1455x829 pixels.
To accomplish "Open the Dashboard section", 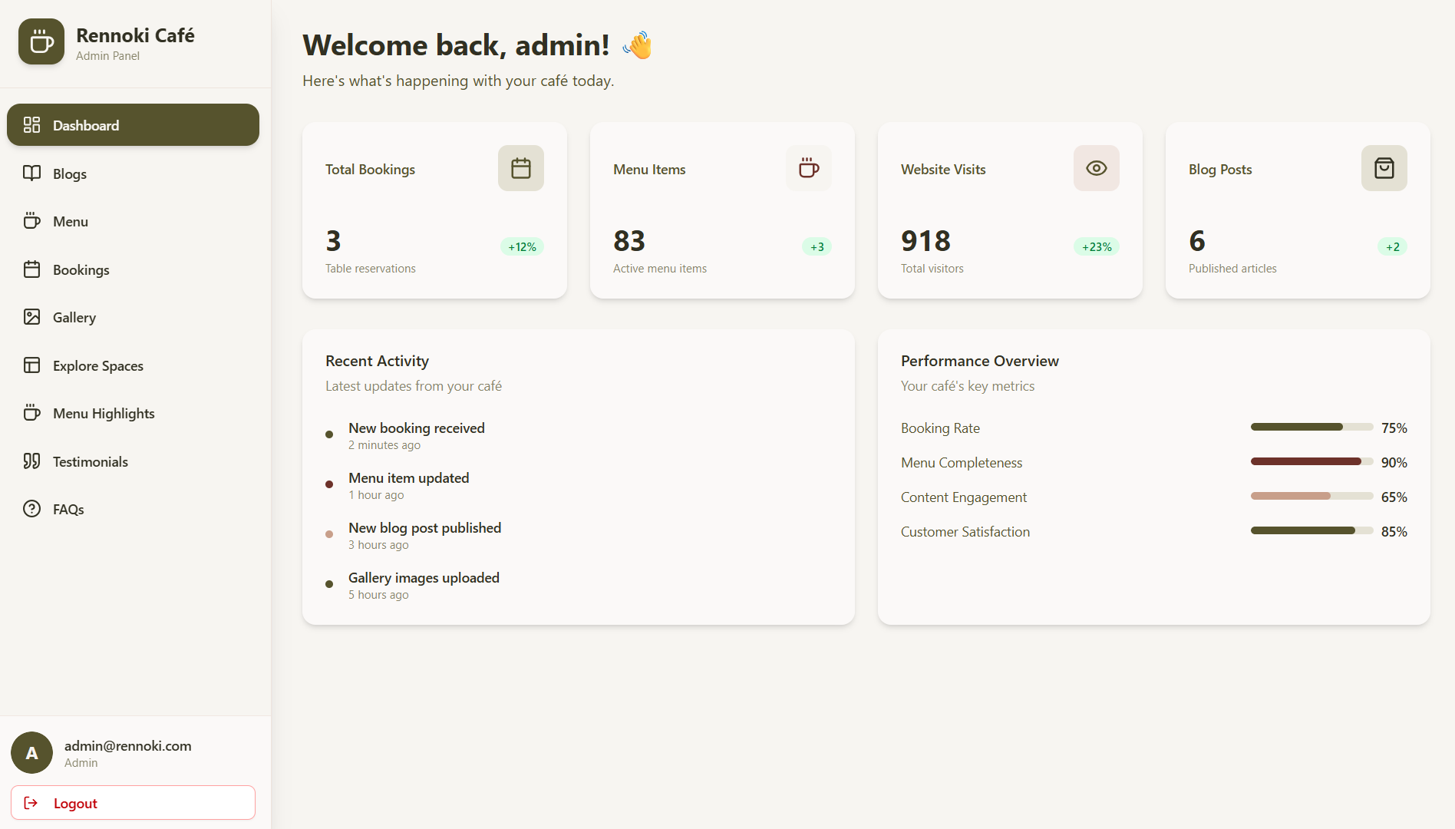I will coord(133,125).
